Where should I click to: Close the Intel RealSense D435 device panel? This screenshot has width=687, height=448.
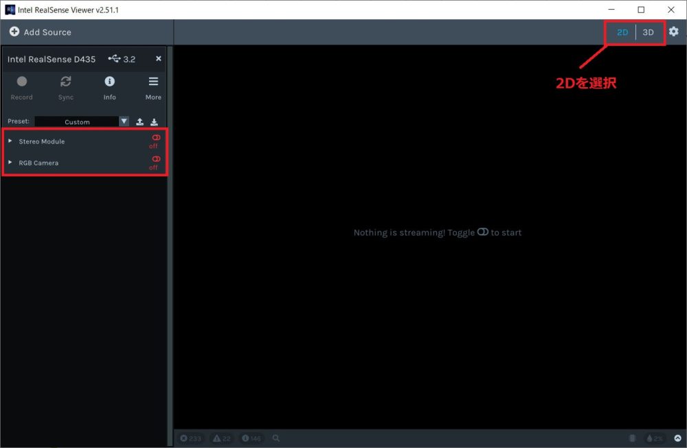coord(159,59)
